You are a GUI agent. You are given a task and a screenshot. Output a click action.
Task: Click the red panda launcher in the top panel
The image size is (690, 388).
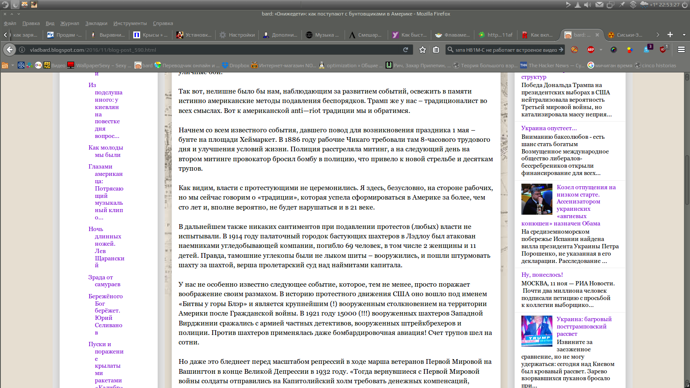tap(25, 5)
